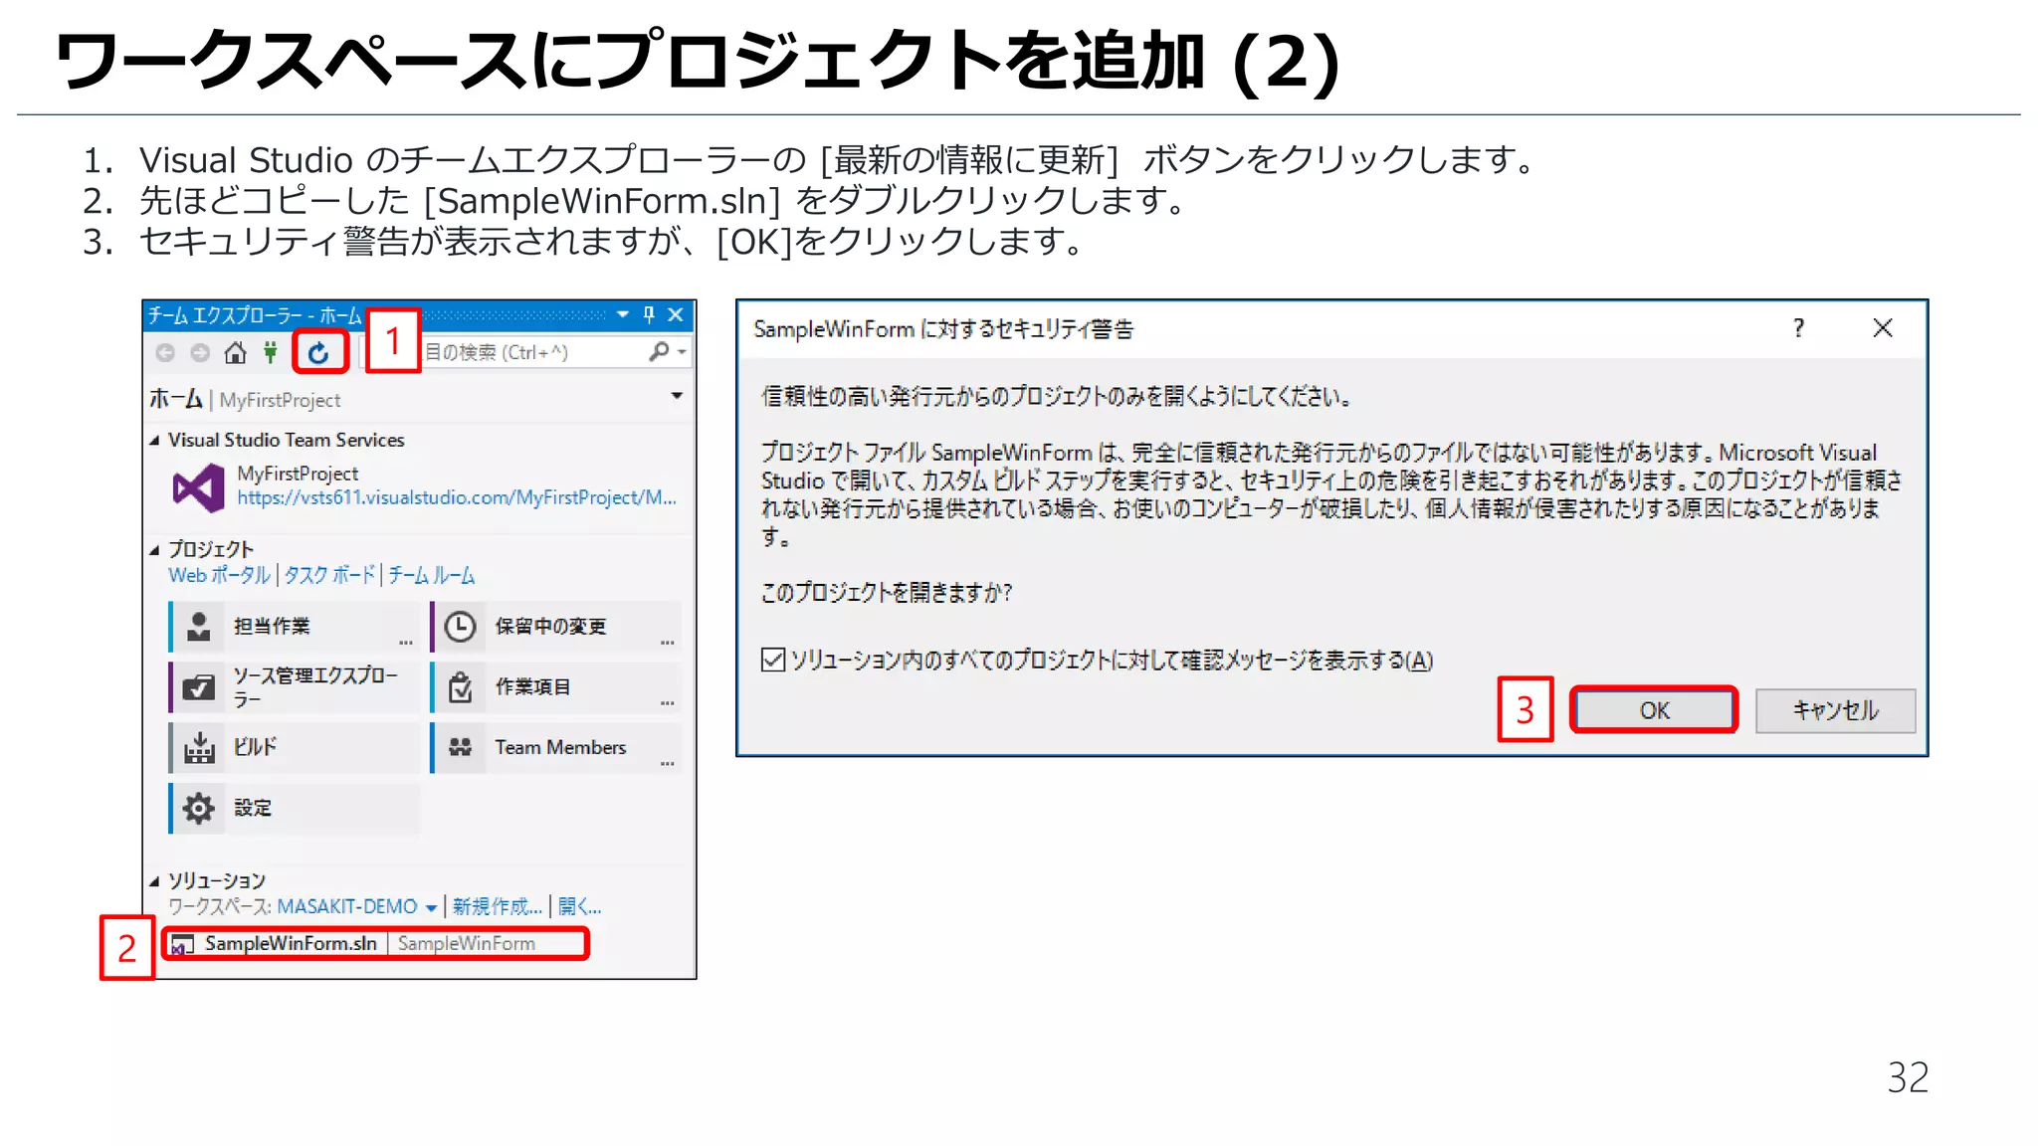
Task: Open the search options dropdown arrow
Action: pos(682,351)
